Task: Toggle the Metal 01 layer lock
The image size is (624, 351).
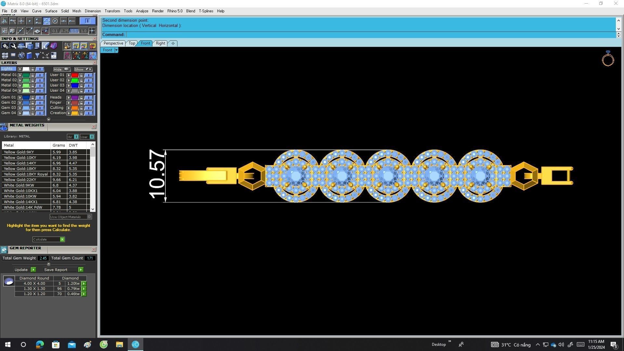Action: point(32,75)
